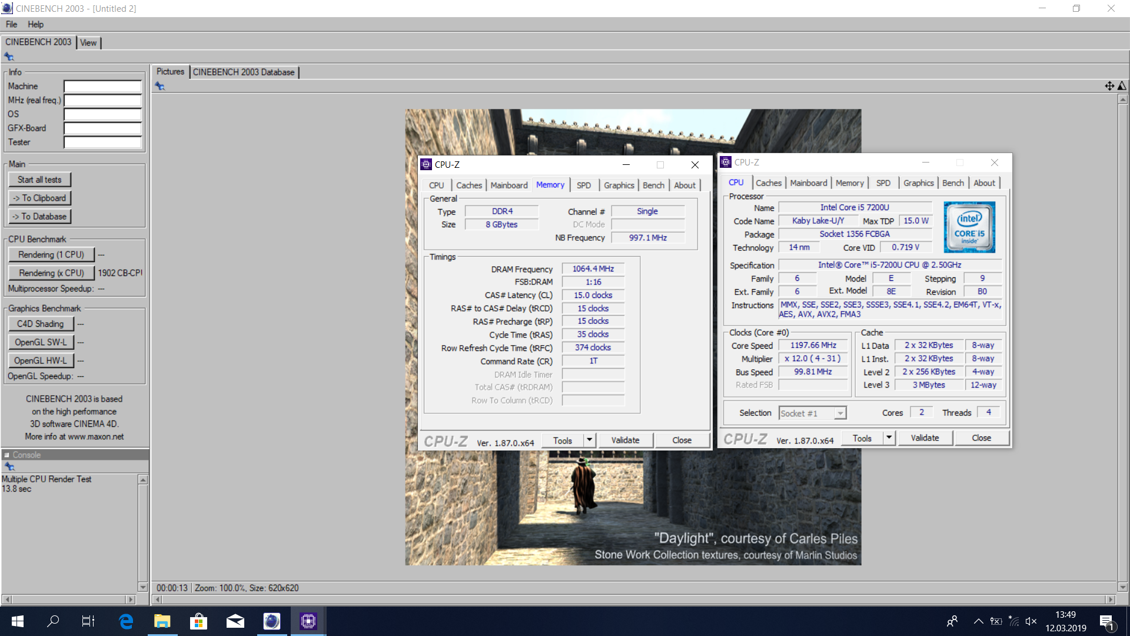Click To Database button
The image size is (1130, 636).
39,216
